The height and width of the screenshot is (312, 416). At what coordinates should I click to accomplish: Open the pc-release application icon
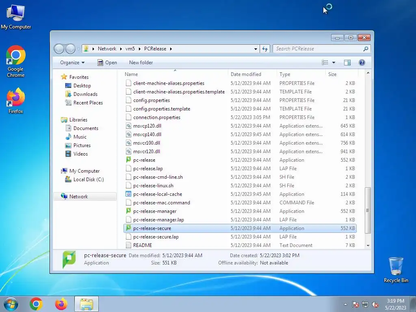(x=128, y=160)
